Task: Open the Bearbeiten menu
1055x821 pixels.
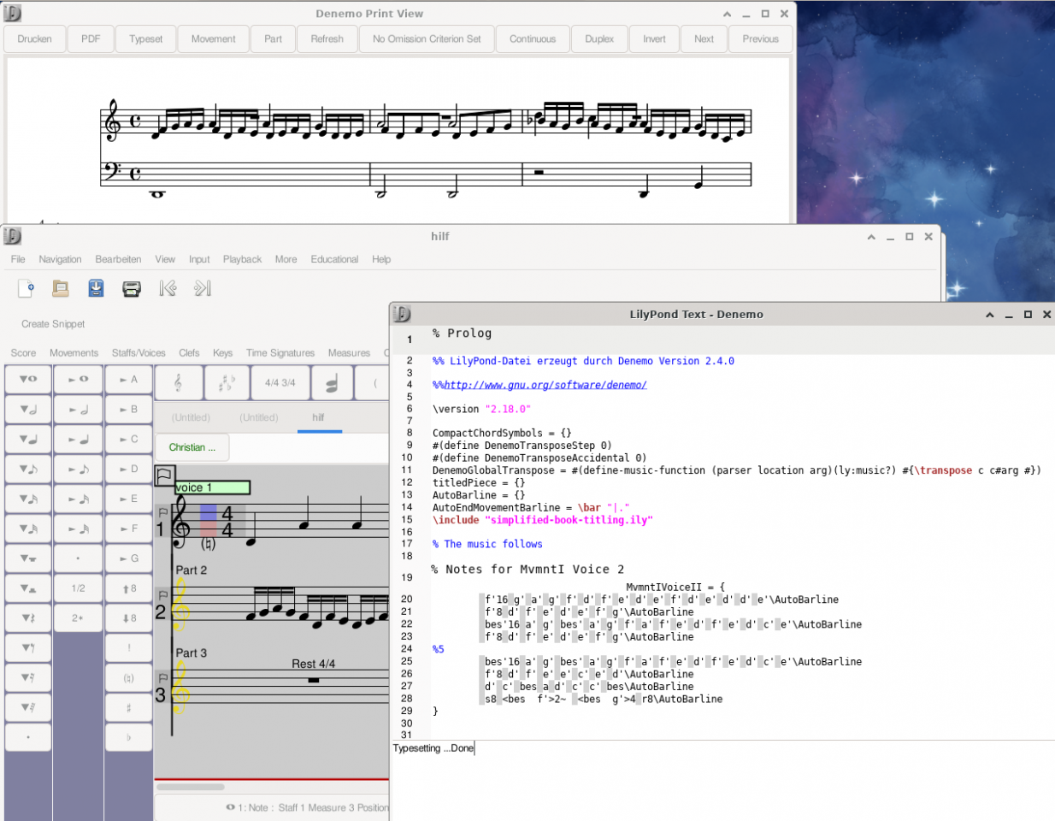Action: [x=118, y=259]
